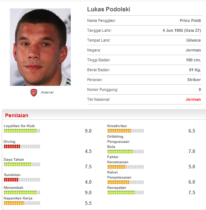Image resolution: width=206 pixels, height=210 pixels.
Task: Click Lukas Podolski's profile photo
Action: click(x=40, y=47)
